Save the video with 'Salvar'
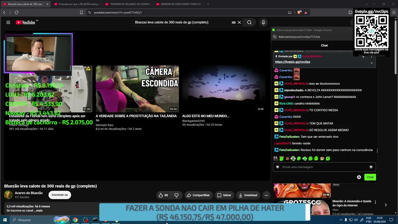This screenshot has width=398, height=224. [x=224, y=195]
